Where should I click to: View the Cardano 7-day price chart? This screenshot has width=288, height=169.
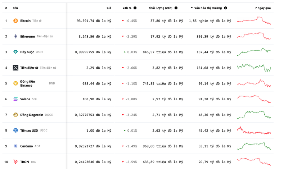click(x=254, y=146)
